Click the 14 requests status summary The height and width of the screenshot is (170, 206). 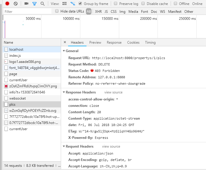click(13, 166)
